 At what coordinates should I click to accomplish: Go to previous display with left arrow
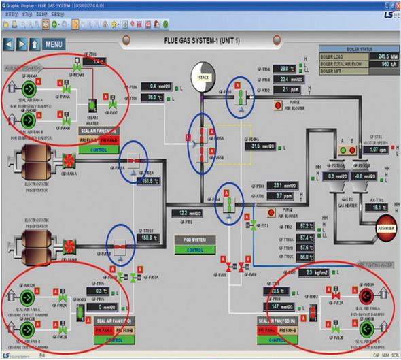pyautogui.click(x=9, y=44)
